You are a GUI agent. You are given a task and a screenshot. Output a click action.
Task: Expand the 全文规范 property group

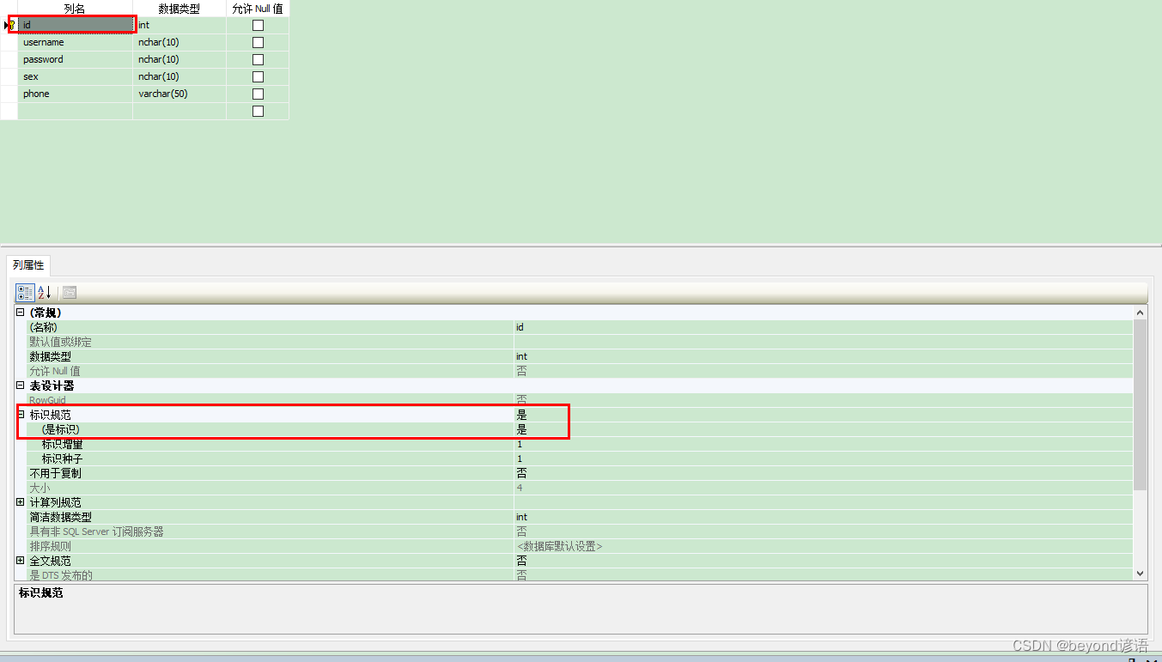coord(21,561)
